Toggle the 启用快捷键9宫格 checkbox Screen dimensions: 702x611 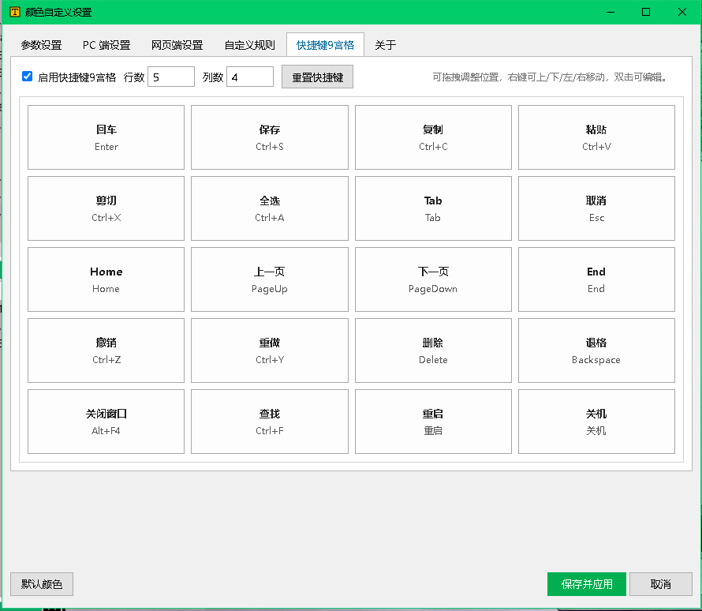pos(28,77)
